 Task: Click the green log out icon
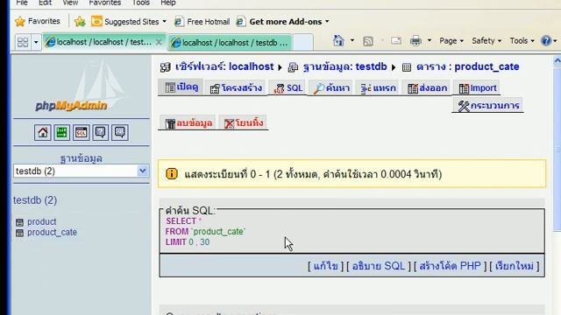[x=62, y=132]
